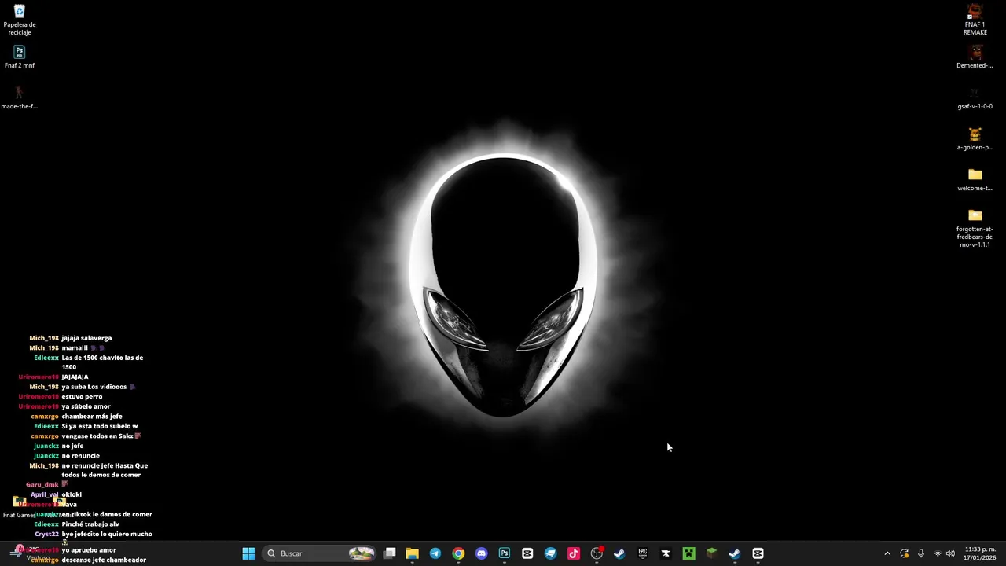
Task: Launch Google Chrome from taskbar
Action: point(458,553)
